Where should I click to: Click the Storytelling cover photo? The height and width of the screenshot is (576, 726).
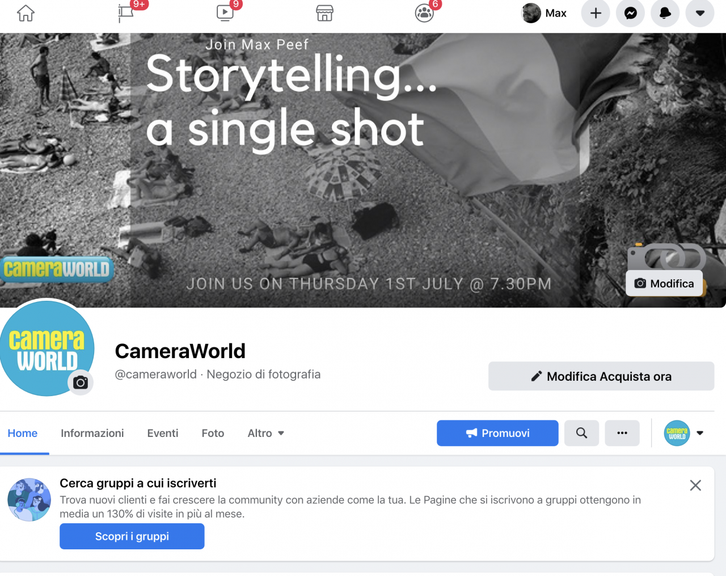(x=363, y=170)
